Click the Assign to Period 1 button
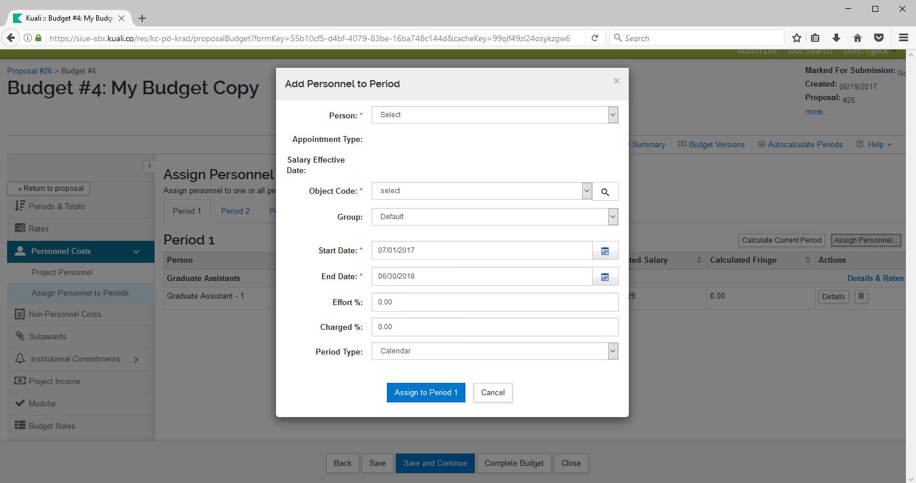 (426, 392)
